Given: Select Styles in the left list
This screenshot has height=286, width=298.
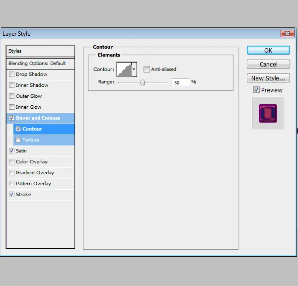Looking at the screenshot, I should [x=40, y=51].
